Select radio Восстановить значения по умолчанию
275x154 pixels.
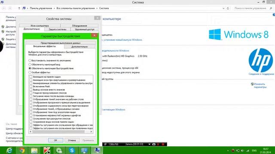pos(30,60)
